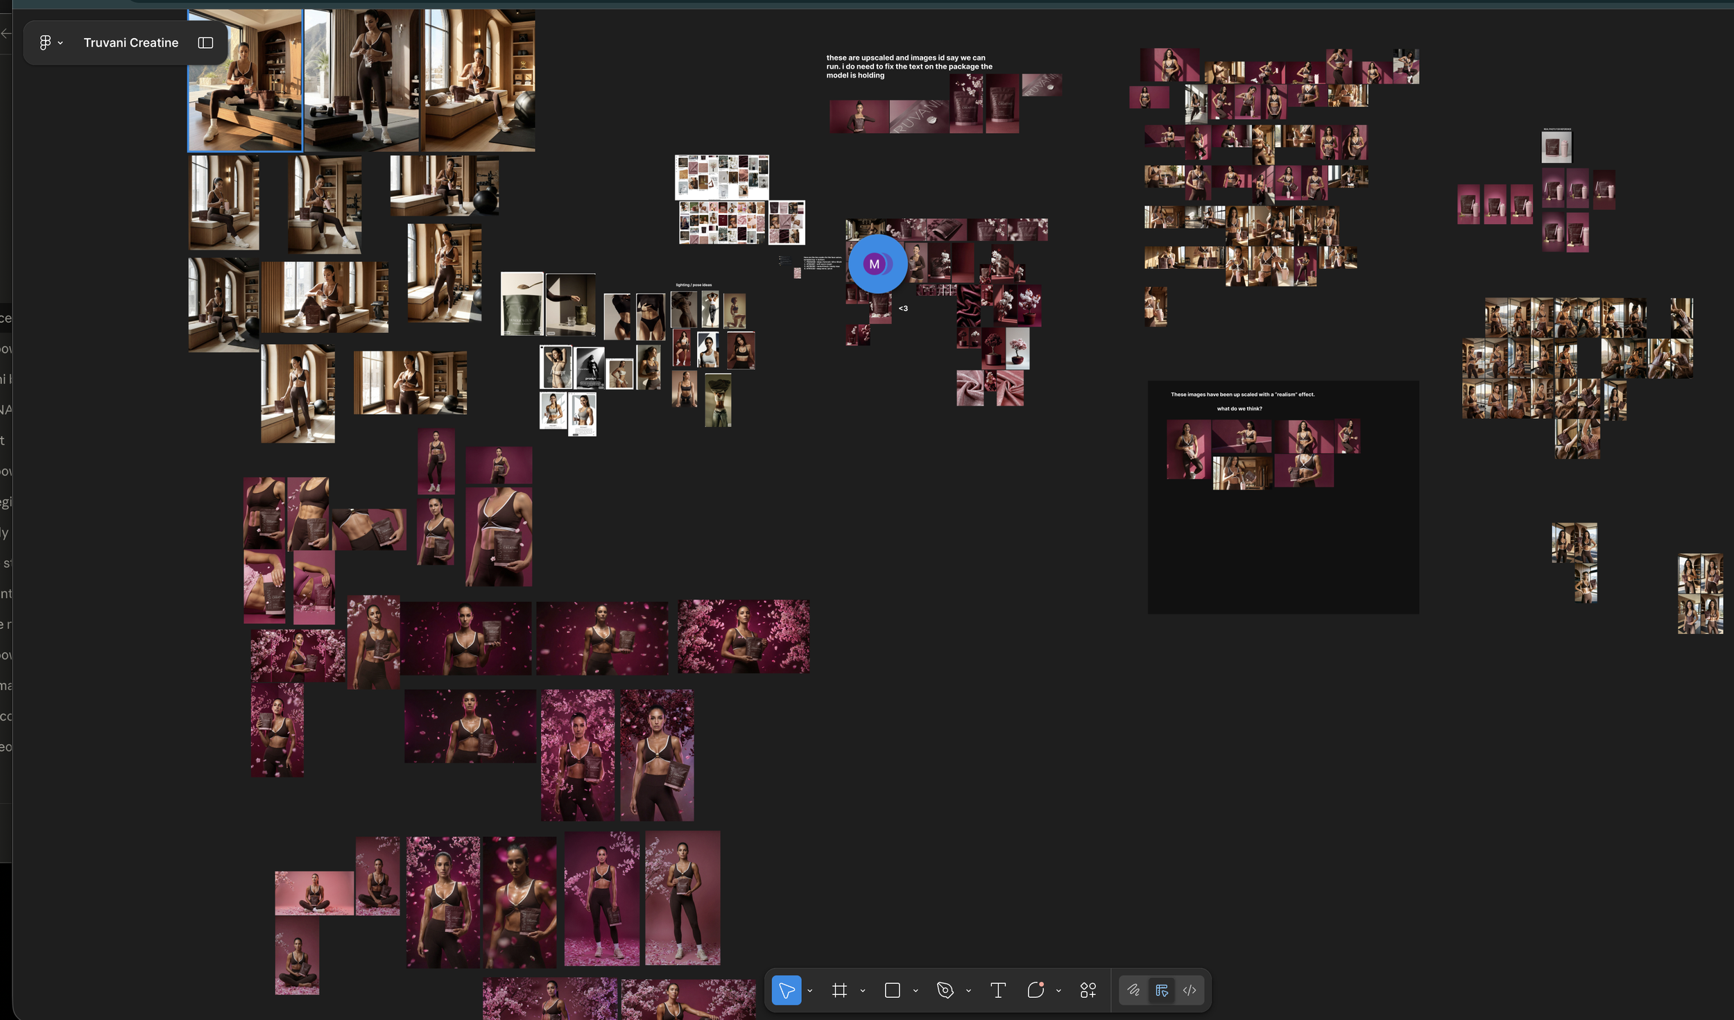Select the Rectangle shape tool
The image size is (1734, 1020).
[x=892, y=990]
